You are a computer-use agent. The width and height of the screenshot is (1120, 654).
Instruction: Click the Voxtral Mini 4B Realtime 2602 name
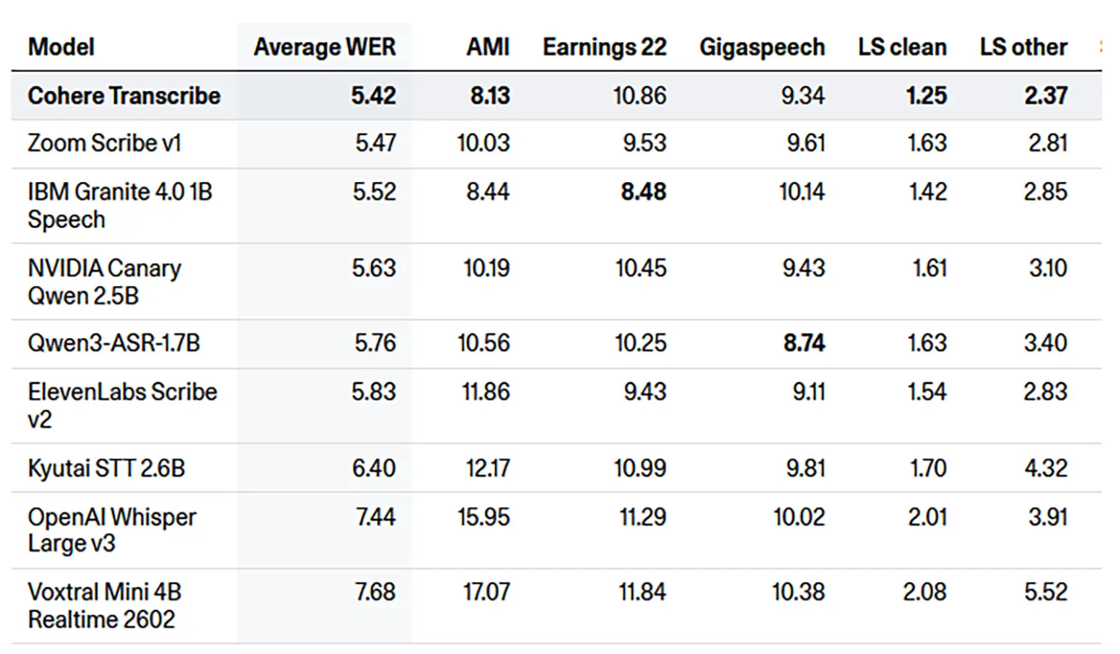105,605
